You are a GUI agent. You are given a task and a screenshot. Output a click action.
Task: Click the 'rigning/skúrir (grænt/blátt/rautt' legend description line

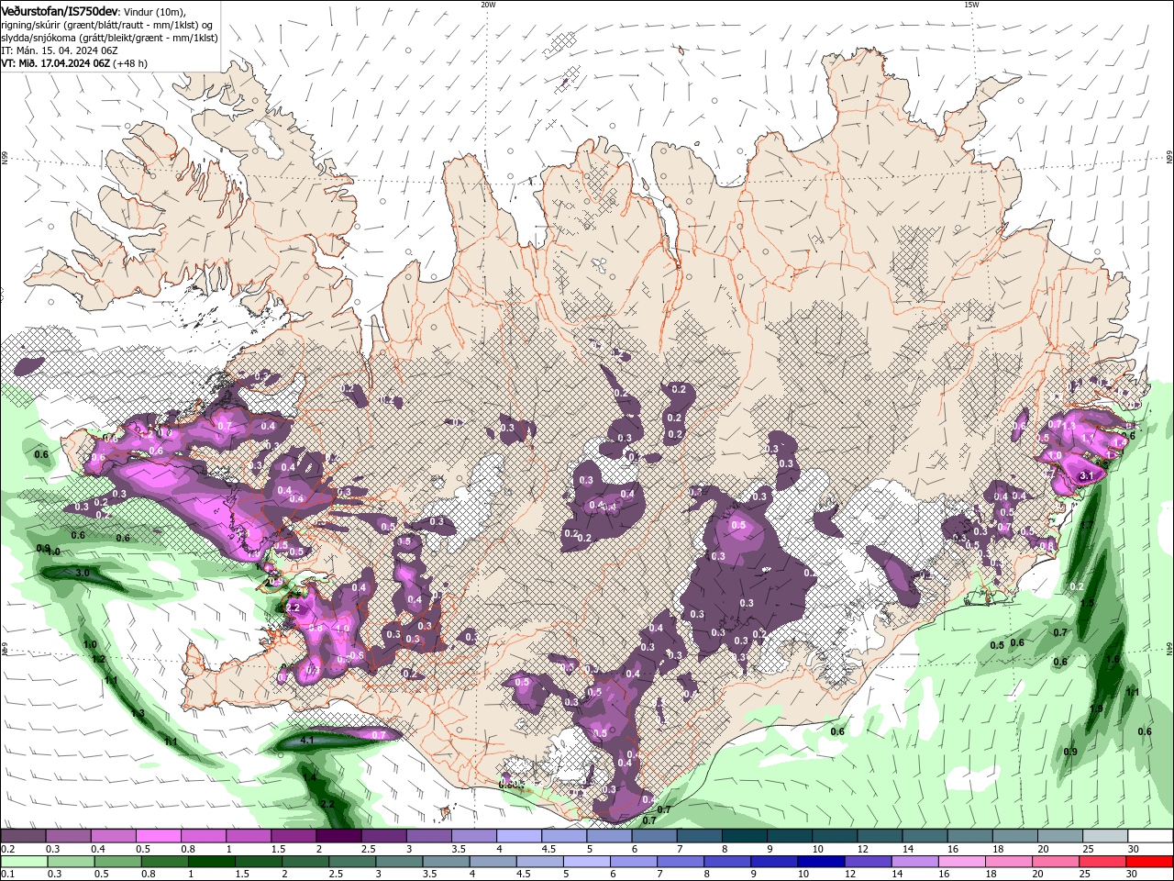(x=106, y=25)
